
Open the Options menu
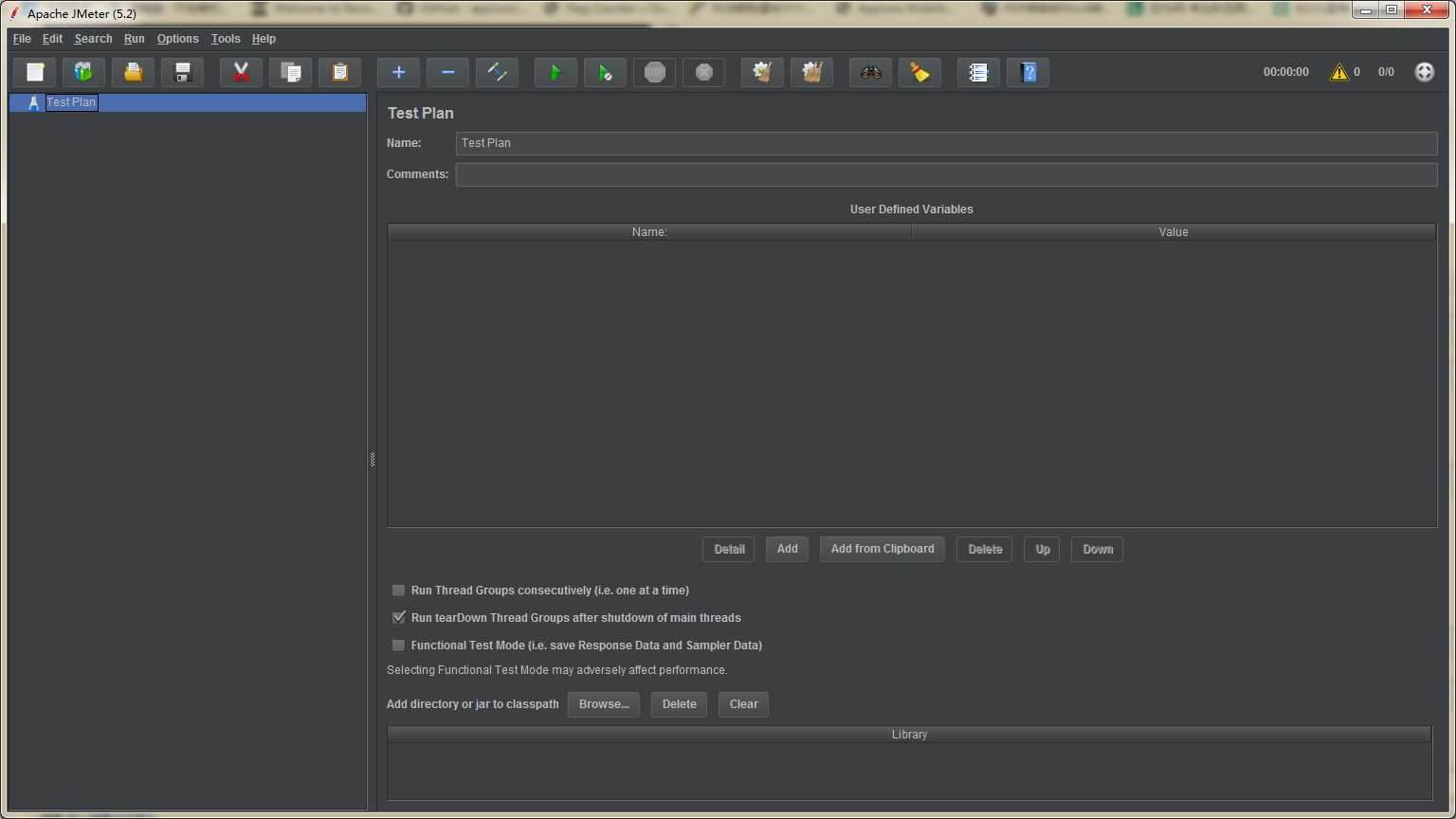pos(178,39)
